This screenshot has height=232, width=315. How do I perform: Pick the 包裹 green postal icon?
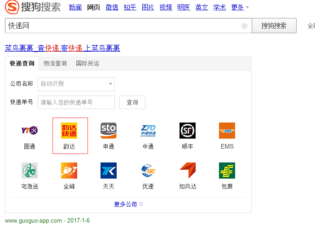227,171
